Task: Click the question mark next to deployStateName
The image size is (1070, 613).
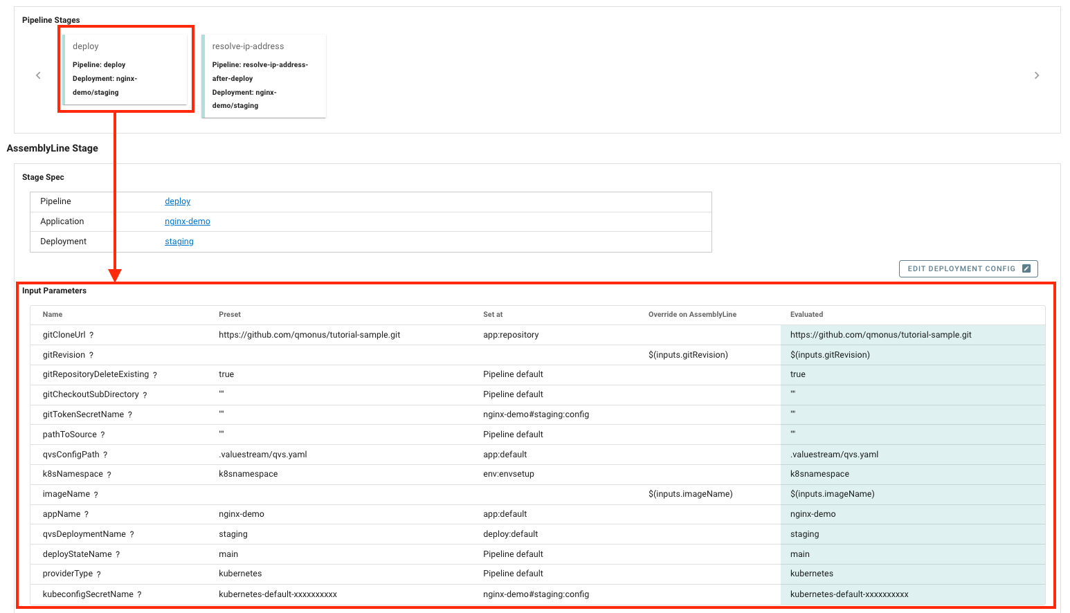Action: click(x=118, y=555)
